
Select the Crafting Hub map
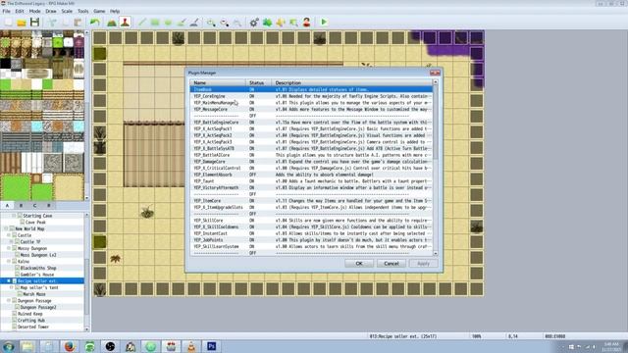coord(31,321)
